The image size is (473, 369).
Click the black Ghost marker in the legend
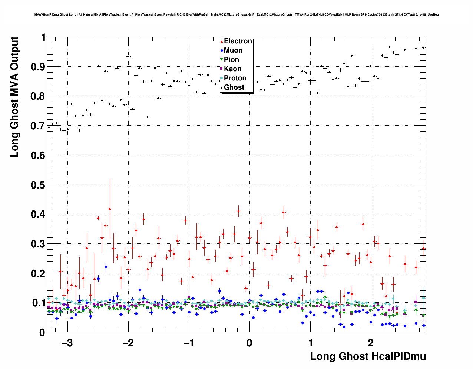click(222, 87)
